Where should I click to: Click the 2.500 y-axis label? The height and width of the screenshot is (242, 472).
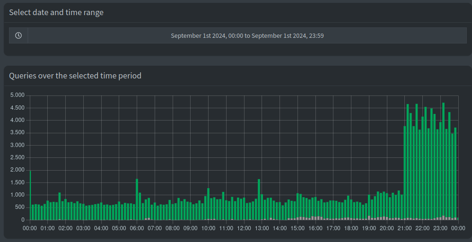point(17,158)
